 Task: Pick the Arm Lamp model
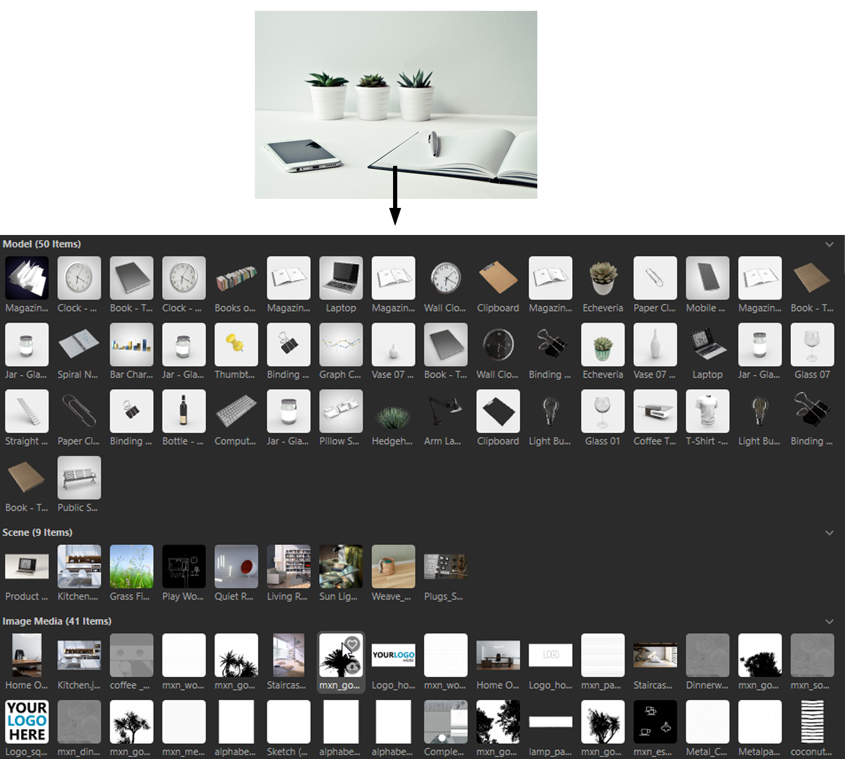pyautogui.click(x=445, y=411)
